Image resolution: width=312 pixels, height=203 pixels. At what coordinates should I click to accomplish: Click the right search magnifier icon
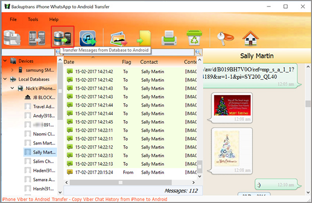(198, 52)
